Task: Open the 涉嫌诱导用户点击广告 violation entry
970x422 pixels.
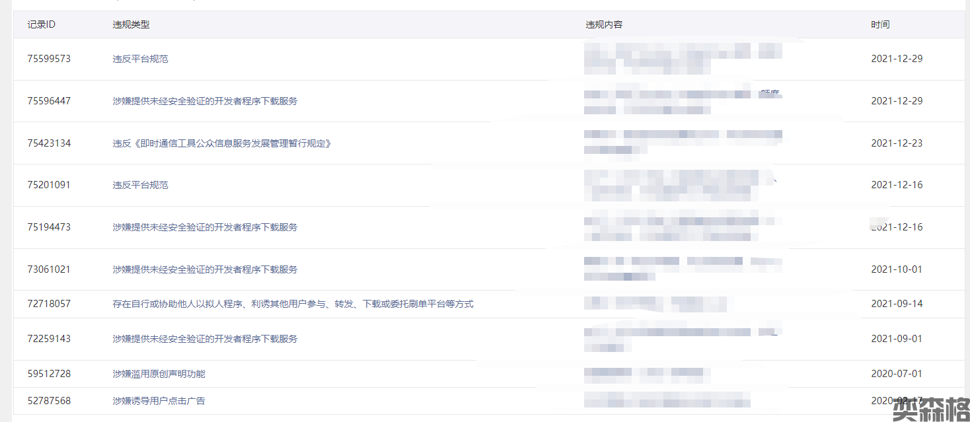Action: [x=163, y=401]
